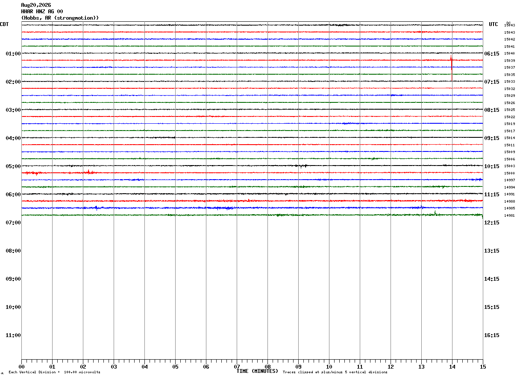The image size is (517, 378).
Task: Click the Aug20,2026 date header
Action: pyautogui.click(x=36, y=5)
